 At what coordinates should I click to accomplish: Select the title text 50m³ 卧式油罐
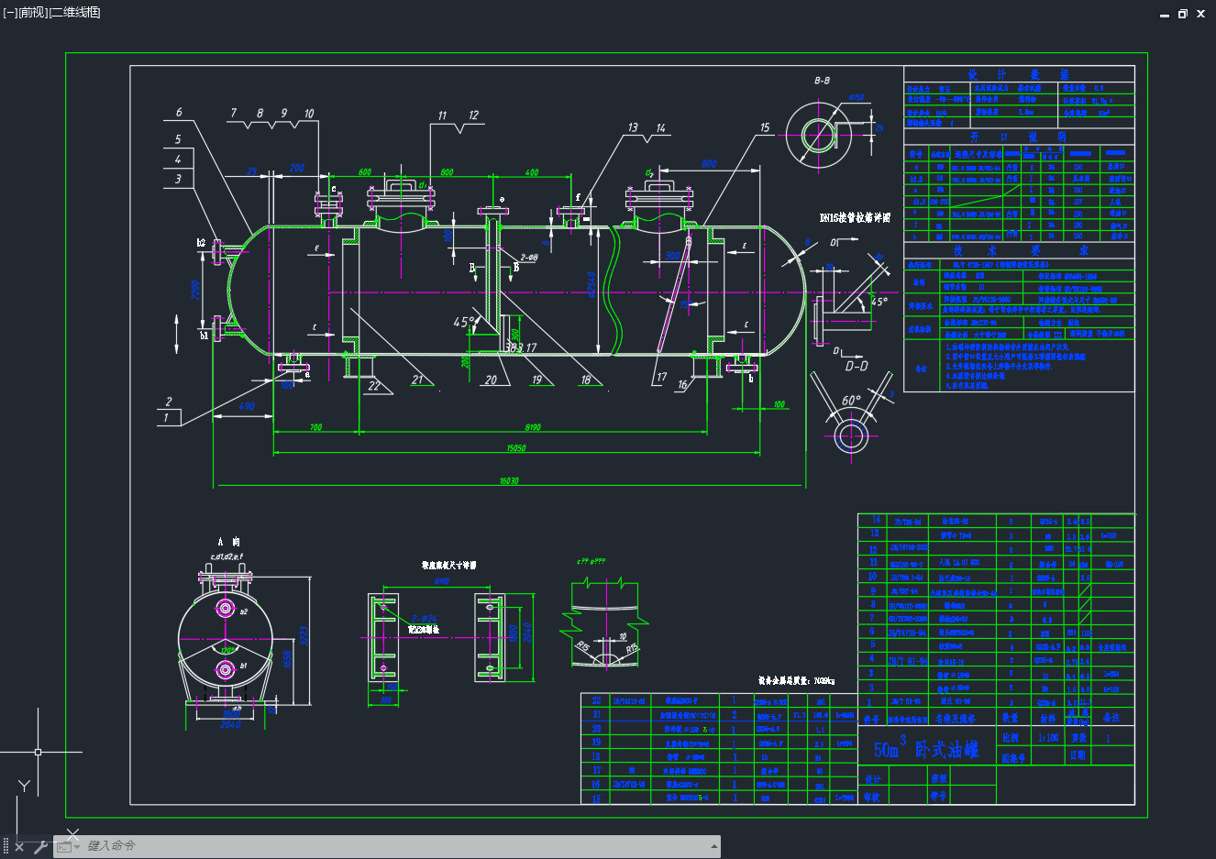point(926,748)
